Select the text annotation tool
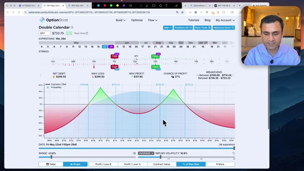 pyautogui.click(x=167, y=6)
